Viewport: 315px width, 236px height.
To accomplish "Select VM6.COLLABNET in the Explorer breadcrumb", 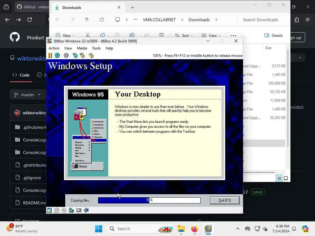I will tap(159, 20).
